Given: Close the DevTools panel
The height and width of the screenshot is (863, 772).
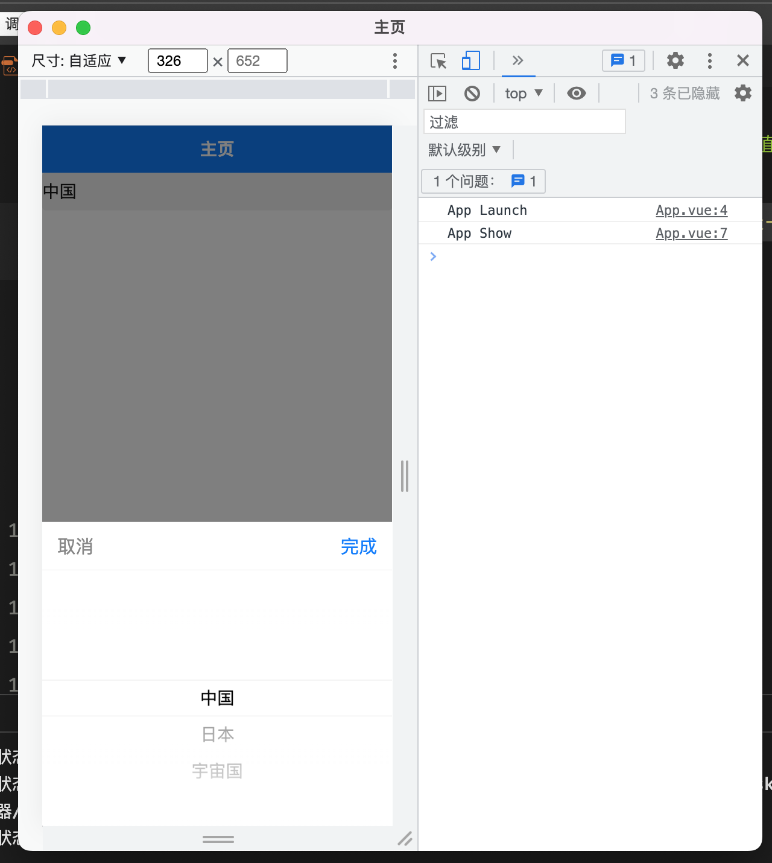Looking at the screenshot, I should click(743, 60).
